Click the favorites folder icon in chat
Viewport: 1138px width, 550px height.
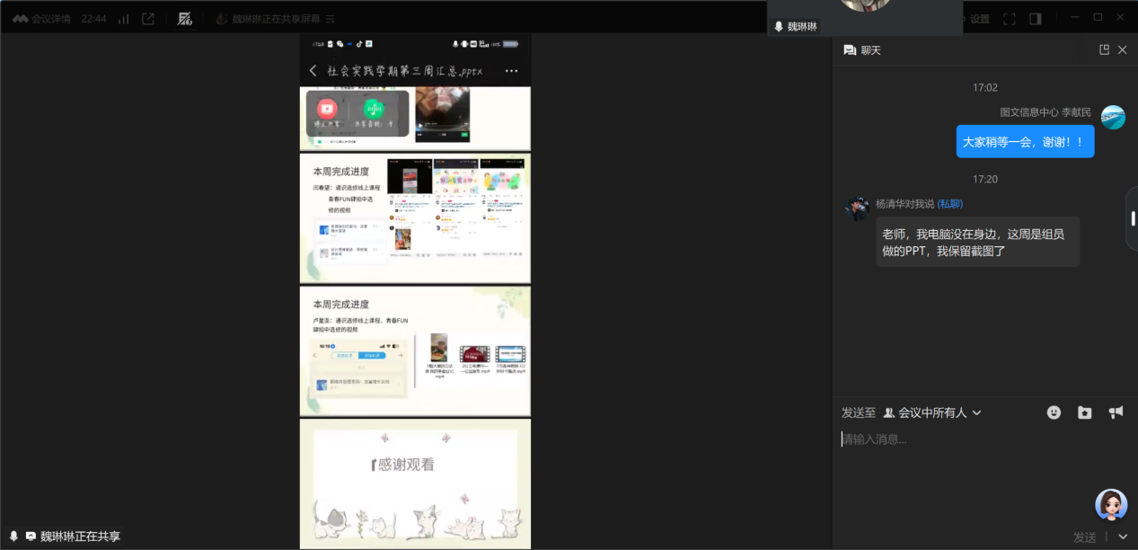coord(1084,412)
